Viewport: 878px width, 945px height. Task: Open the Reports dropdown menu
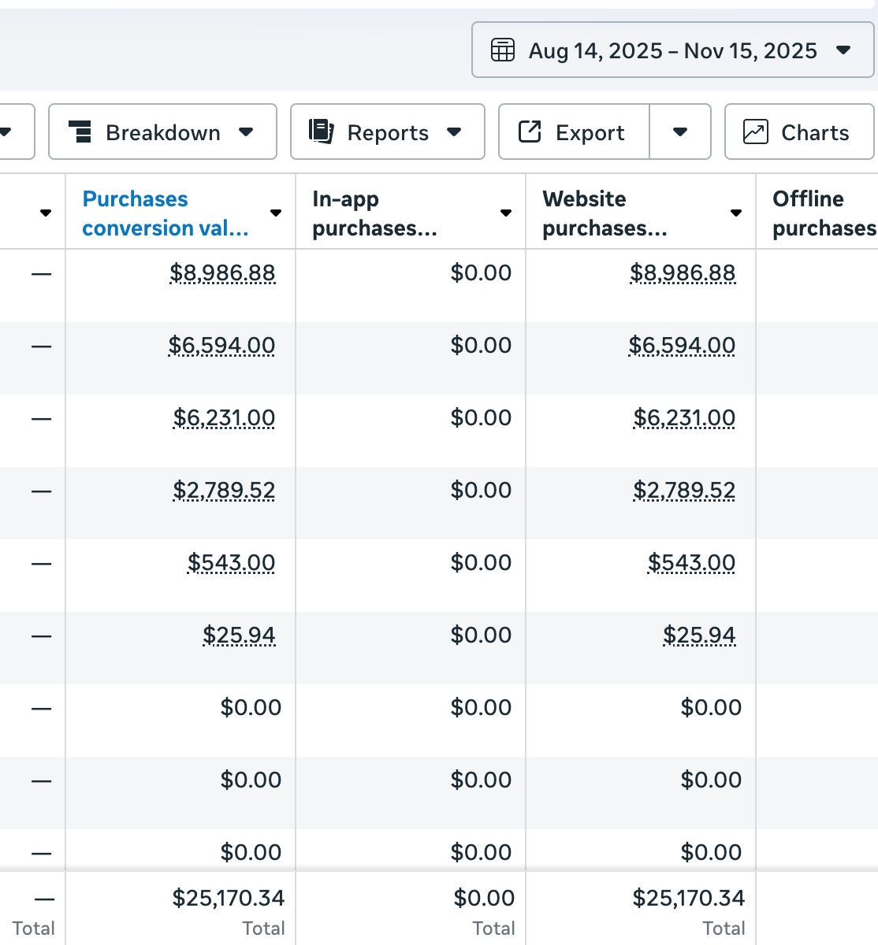pyautogui.click(x=454, y=132)
